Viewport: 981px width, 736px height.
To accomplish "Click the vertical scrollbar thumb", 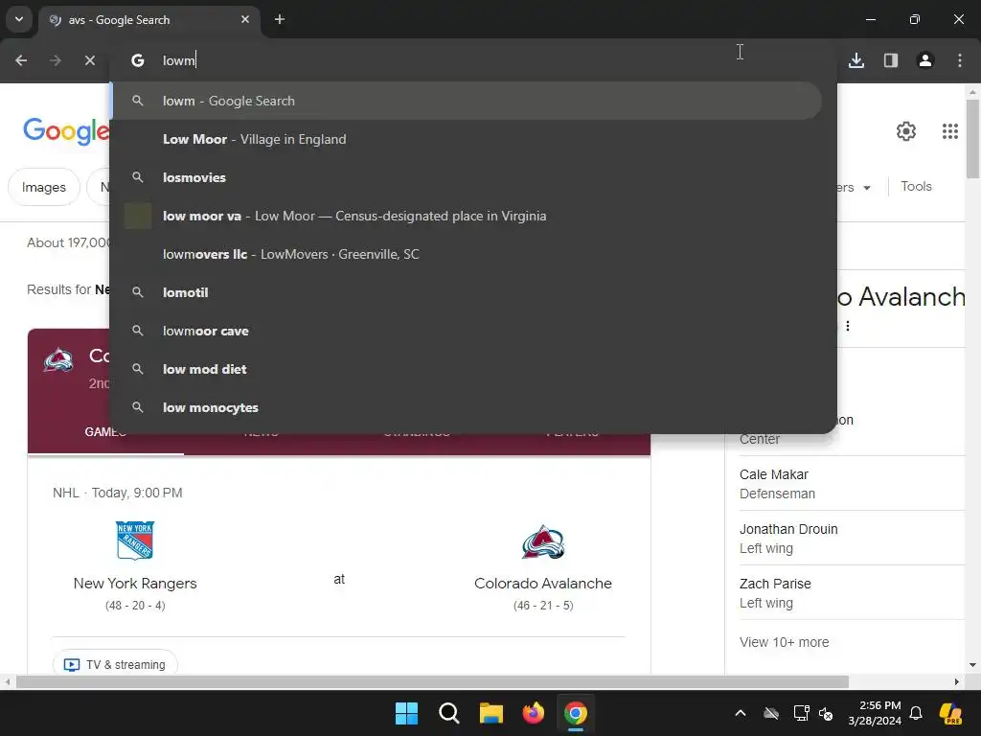I will click(x=972, y=138).
